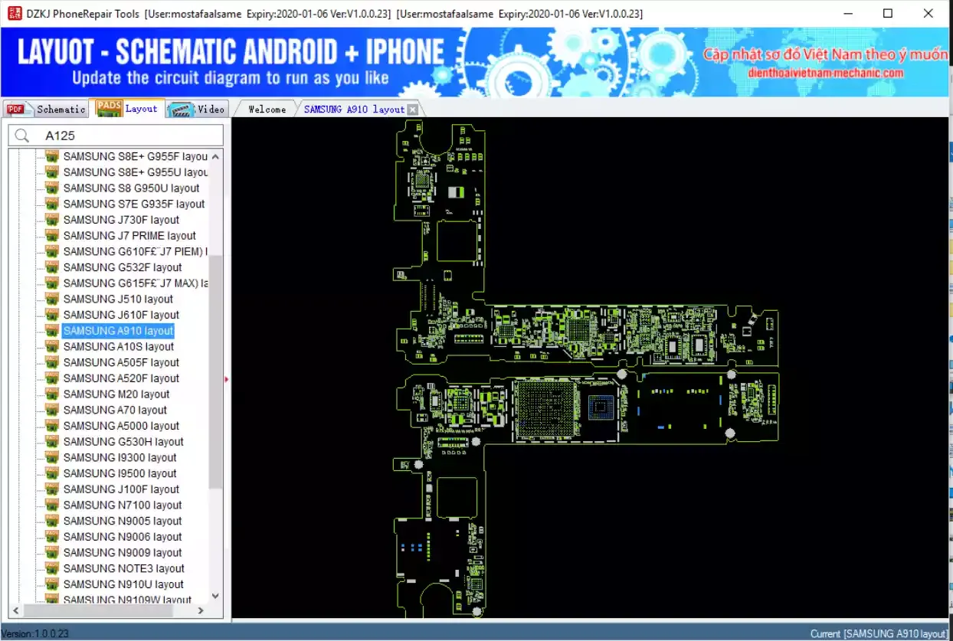Open SAMSUNG G532F layout
The image size is (953, 641).
coord(123,267)
